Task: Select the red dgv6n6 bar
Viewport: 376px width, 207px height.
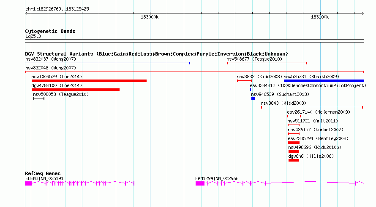Action: pyautogui.click(x=294, y=160)
